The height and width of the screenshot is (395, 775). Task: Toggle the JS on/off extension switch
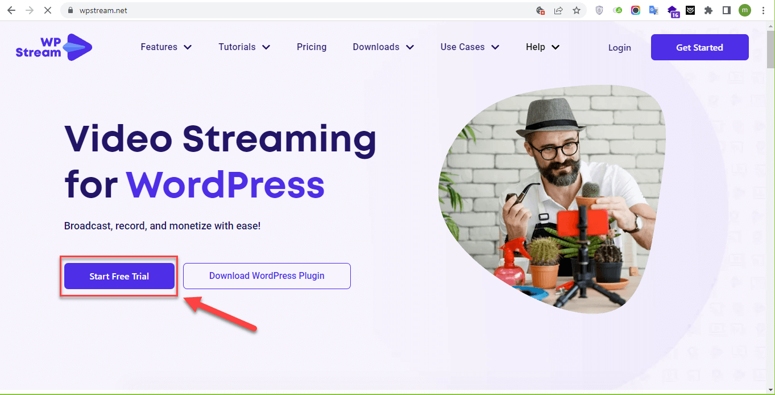pos(617,10)
